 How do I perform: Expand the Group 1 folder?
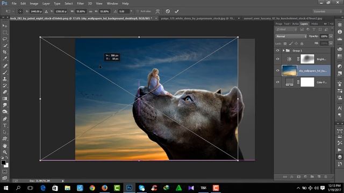(x=283, y=50)
